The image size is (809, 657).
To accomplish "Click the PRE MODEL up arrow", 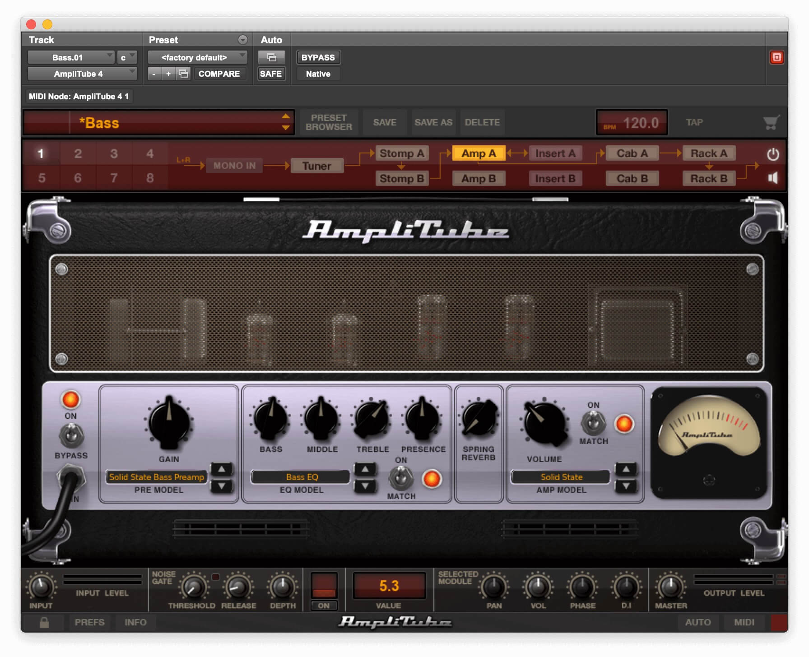I will point(222,469).
